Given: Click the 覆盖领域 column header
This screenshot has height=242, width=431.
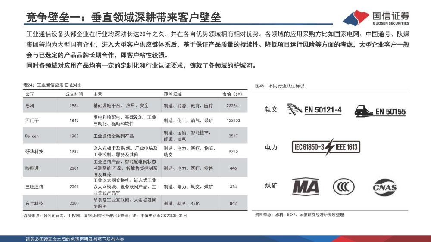Looking at the screenshot, I should coord(173,94).
